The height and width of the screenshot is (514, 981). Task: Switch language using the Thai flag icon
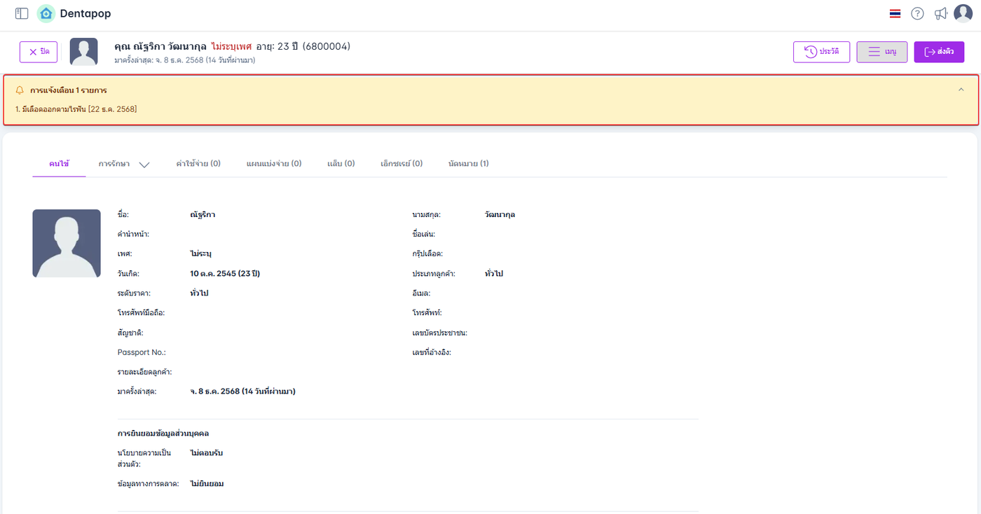coord(895,13)
